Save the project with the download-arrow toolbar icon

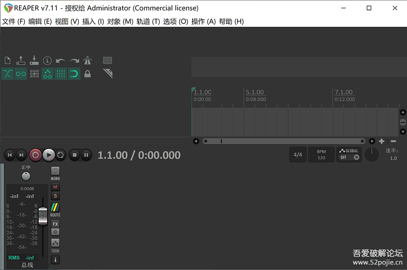[34, 61]
